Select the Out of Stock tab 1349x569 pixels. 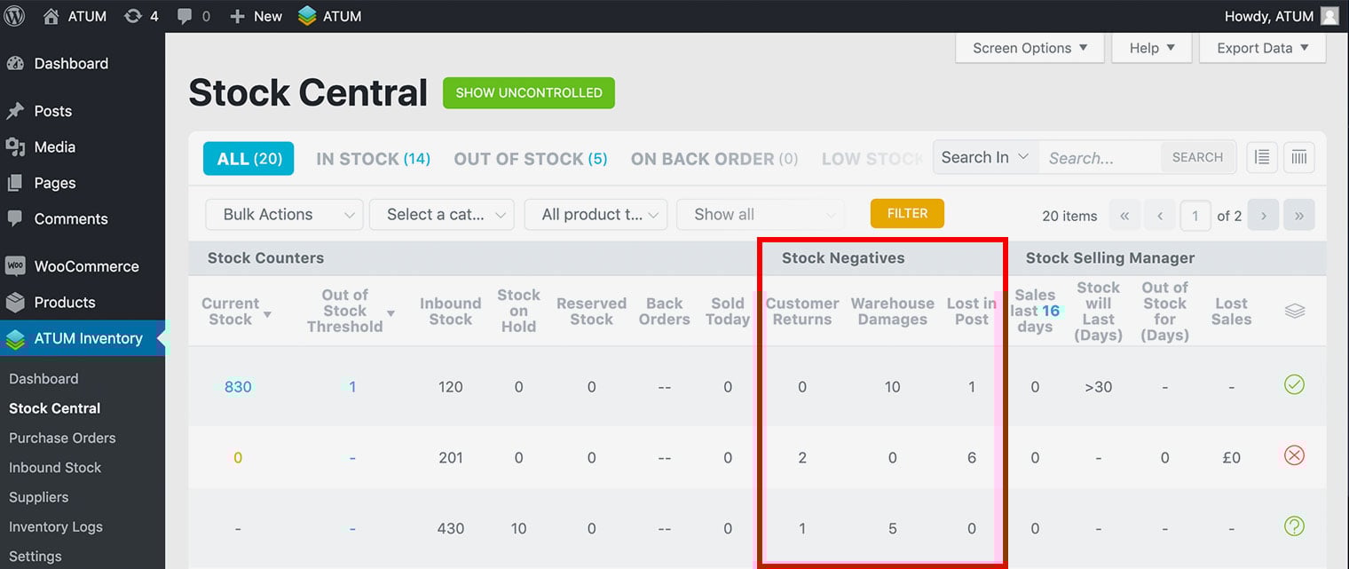click(x=530, y=159)
